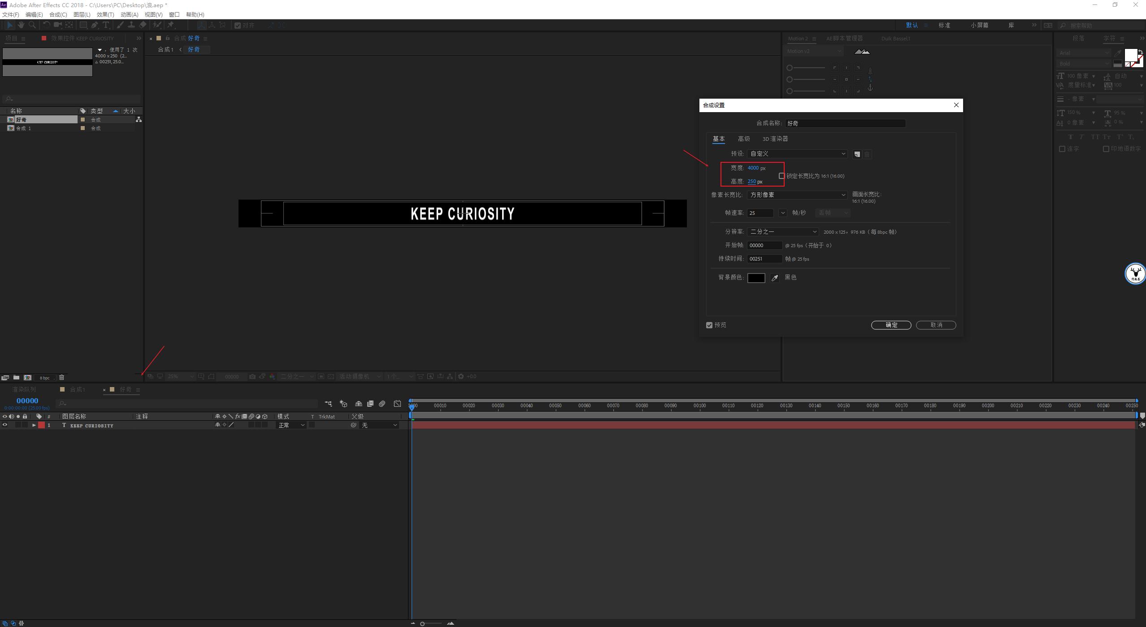Click the new folder icon in the project panel

16,378
